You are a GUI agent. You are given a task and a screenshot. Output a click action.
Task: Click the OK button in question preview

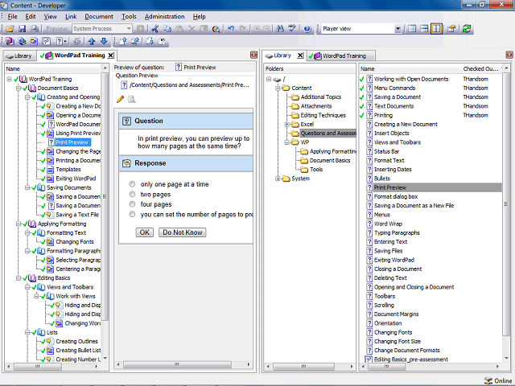click(x=145, y=232)
